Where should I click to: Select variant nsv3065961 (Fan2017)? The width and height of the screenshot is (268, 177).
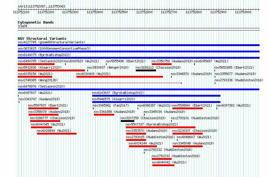[111, 105]
